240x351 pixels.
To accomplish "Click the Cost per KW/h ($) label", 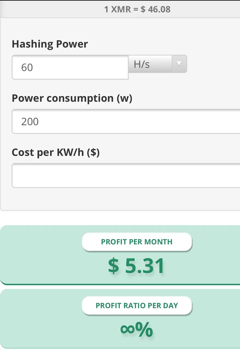I will (56, 152).
